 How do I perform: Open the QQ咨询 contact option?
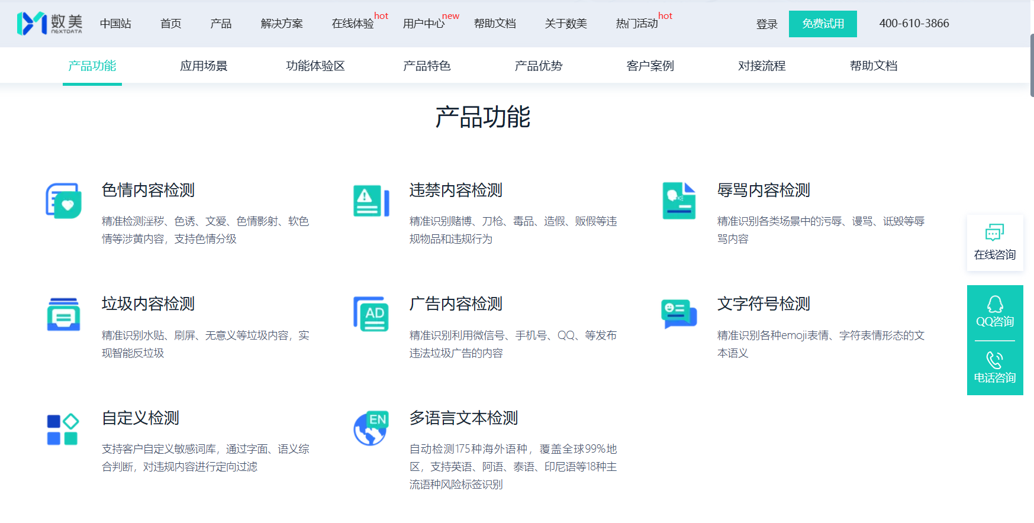tap(994, 312)
